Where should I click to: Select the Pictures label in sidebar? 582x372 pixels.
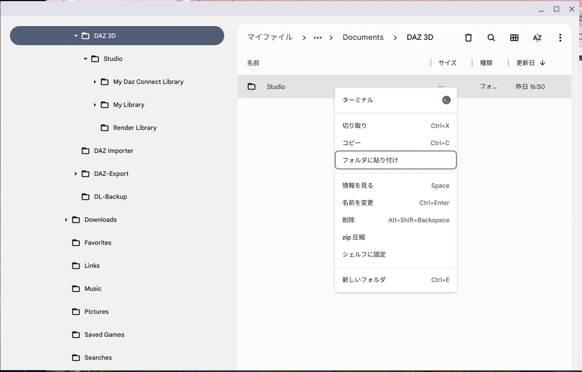click(97, 312)
